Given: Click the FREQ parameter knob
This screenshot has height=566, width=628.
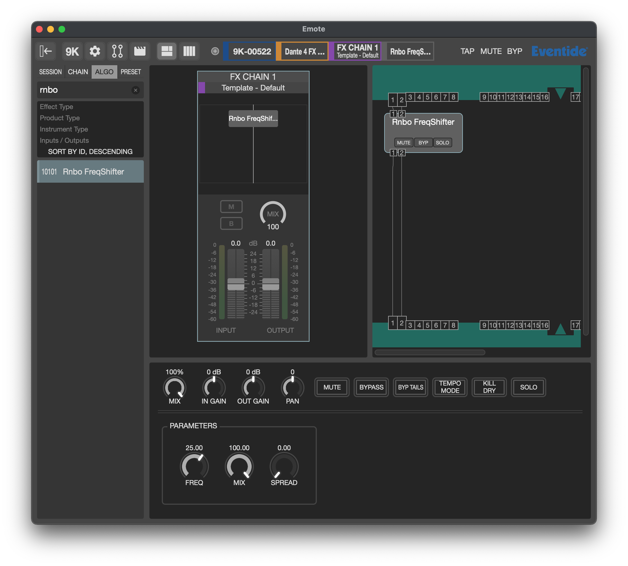Looking at the screenshot, I should click(194, 466).
